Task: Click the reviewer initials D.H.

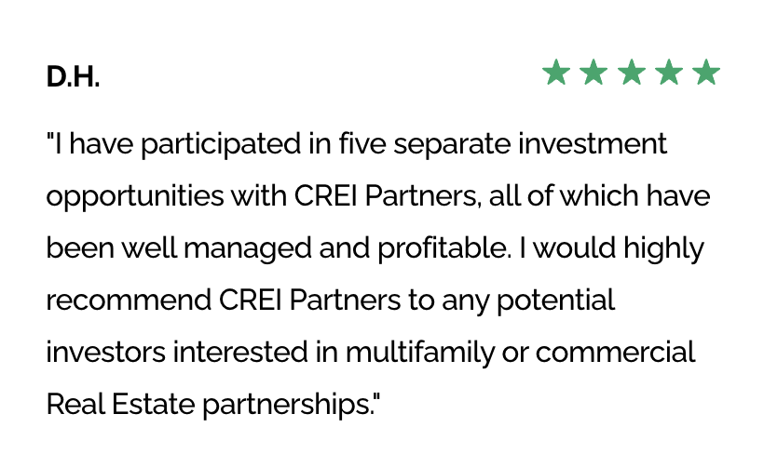Action: click(x=73, y=78)
